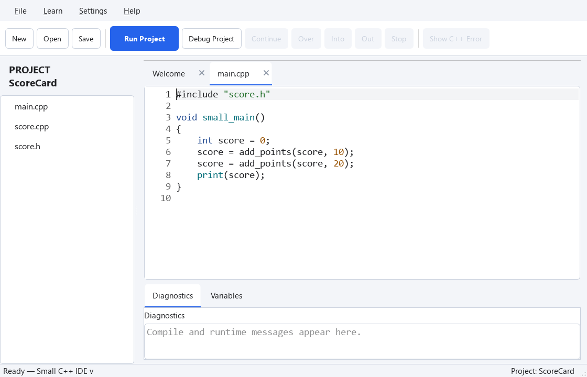The width and height of the screenshot is (587, 377).
Task: Close the main.cpp editor tab
Action: [266, 73]
